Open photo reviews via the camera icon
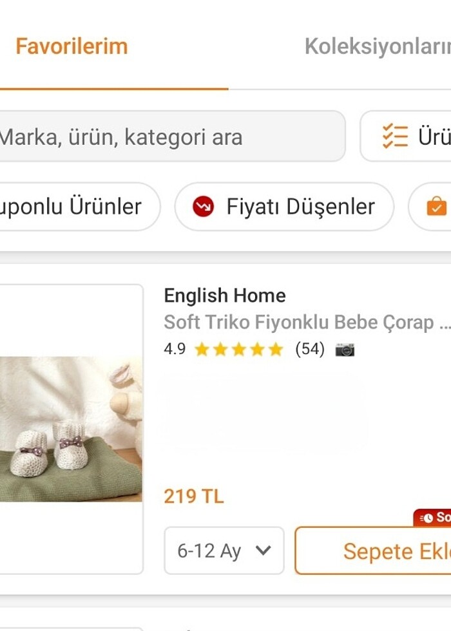 (x=346, y=350)
